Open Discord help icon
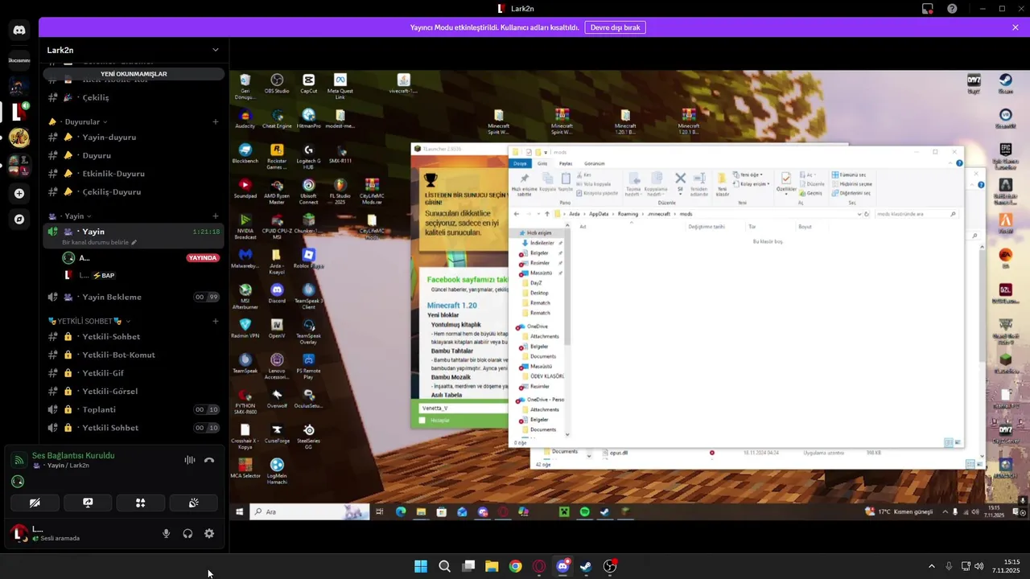1030x579 pixels. tap(952, 9)
